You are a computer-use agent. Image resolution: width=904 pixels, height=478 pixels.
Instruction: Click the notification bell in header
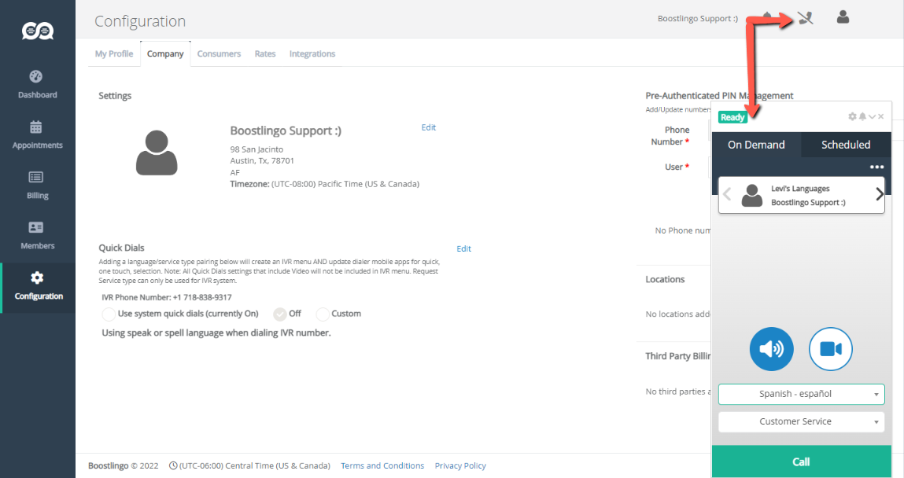(x=767, y=17)
